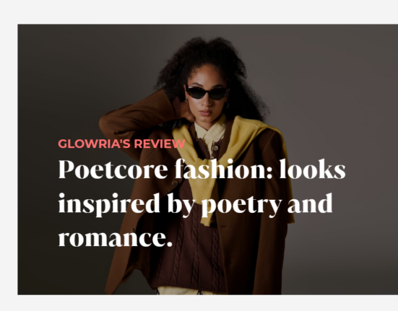Click the model's black sunglasses
Viewport: 398px width, 311px height.
click(x=207, y=92)
